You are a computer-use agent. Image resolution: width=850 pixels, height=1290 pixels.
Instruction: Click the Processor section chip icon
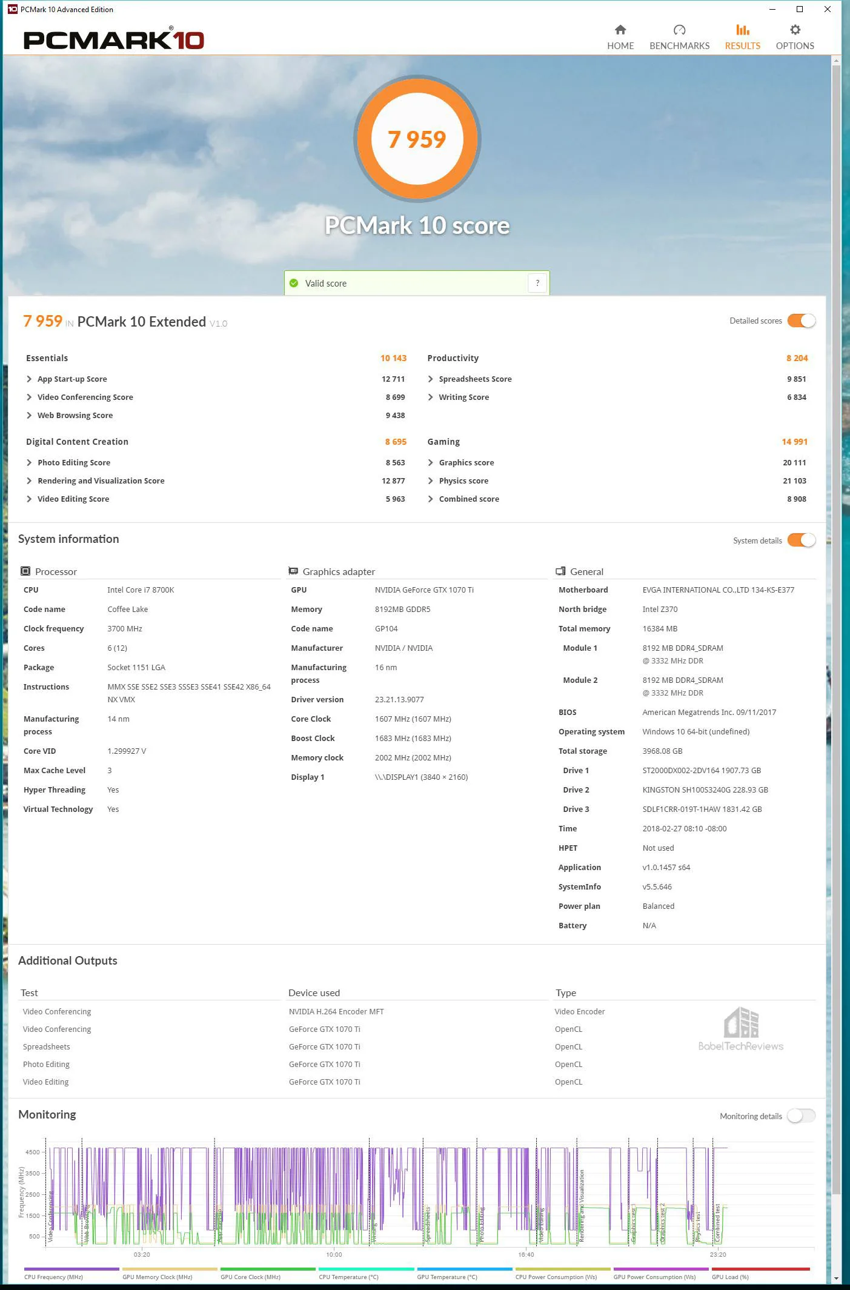[x=25, y=571]
